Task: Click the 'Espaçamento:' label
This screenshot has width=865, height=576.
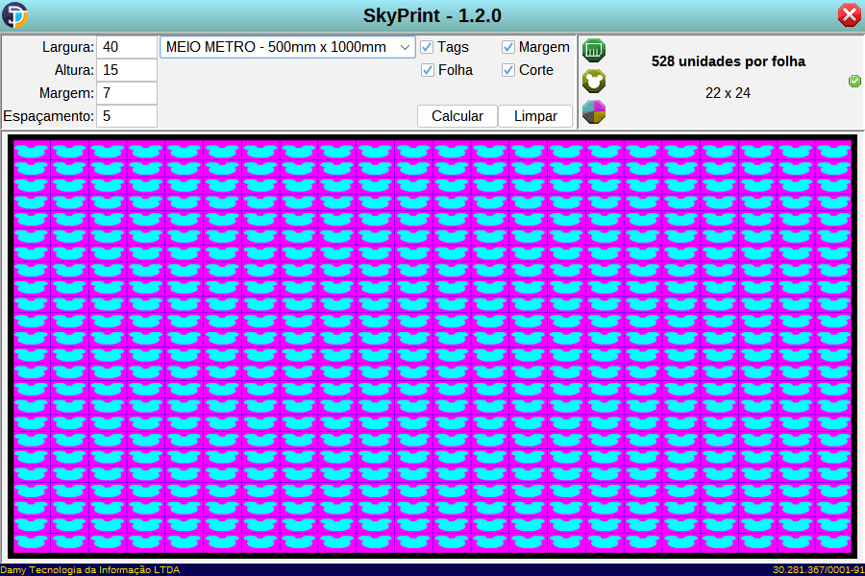Action: [49, 116]
